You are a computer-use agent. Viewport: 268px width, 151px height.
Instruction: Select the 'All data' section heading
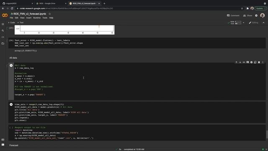coord(13,58)
